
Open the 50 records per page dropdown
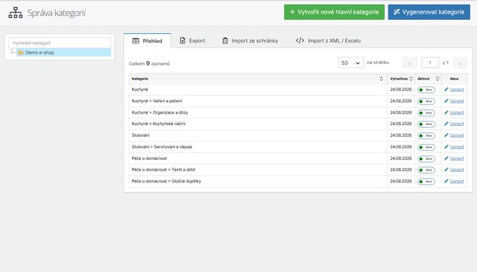click(351, 63)
